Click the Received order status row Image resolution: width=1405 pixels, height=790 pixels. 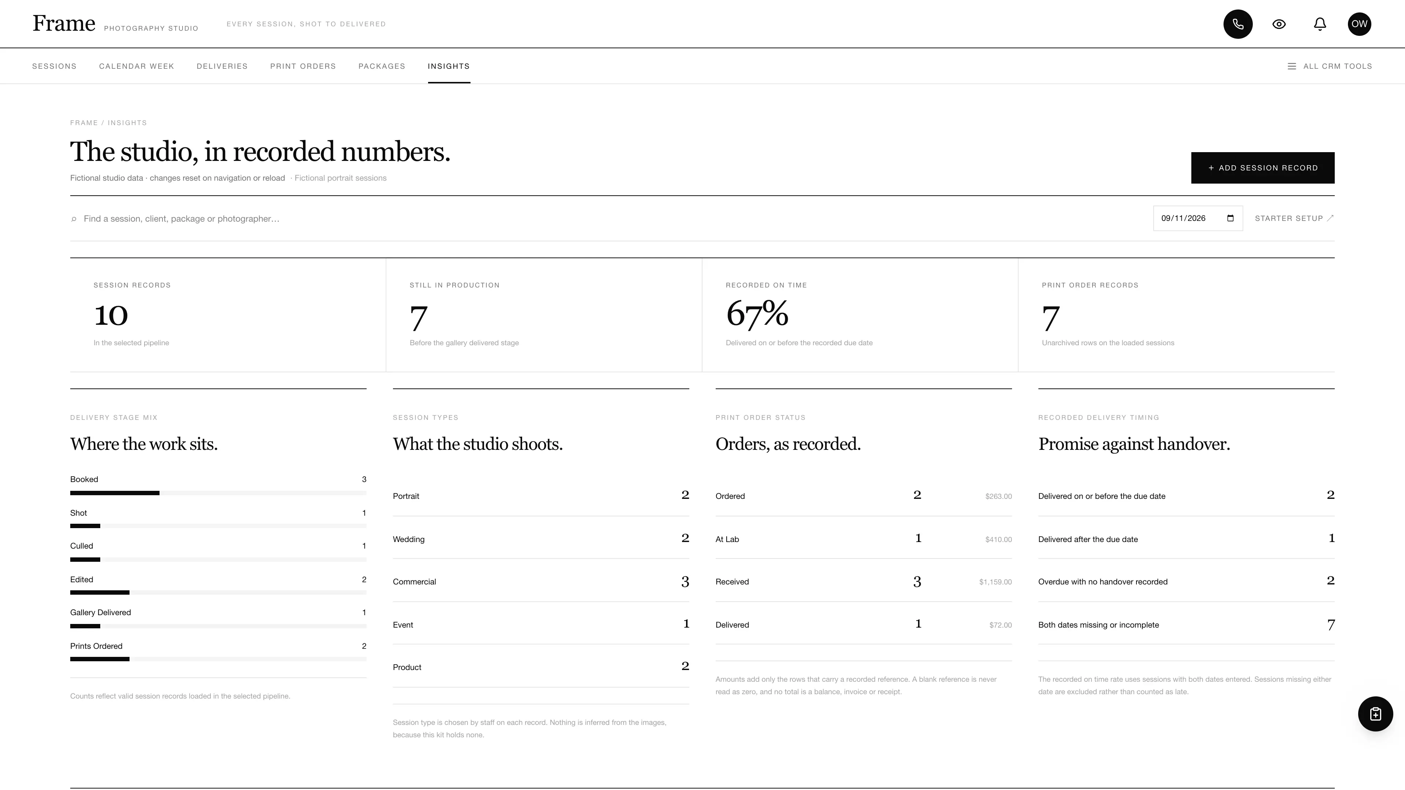point(863,581)
